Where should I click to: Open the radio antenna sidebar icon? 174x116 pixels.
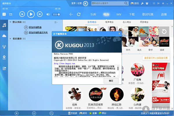(4, 46)
